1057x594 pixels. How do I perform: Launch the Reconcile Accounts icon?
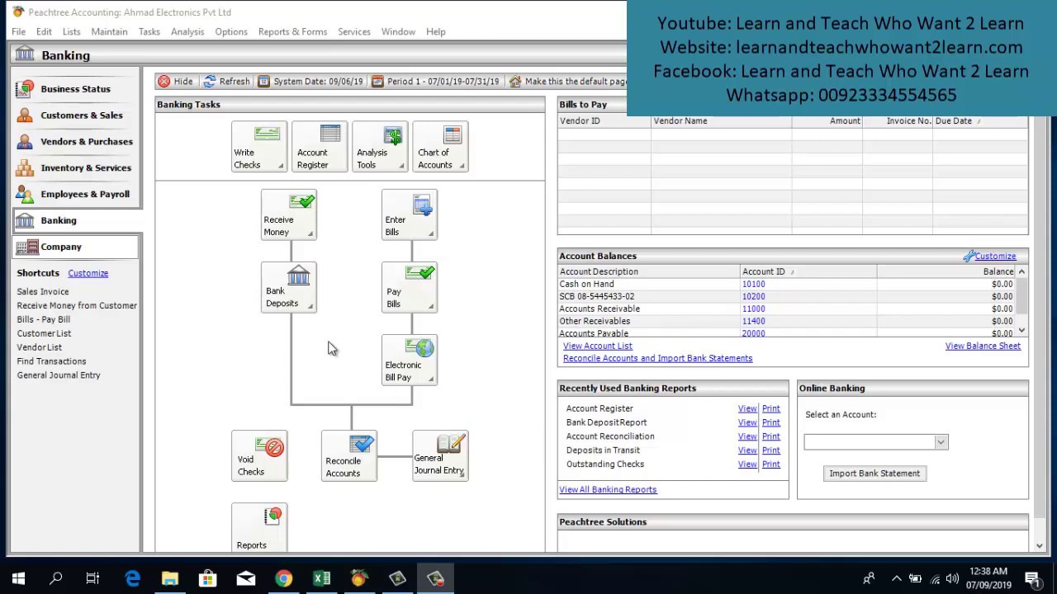[x=349, y=455]
